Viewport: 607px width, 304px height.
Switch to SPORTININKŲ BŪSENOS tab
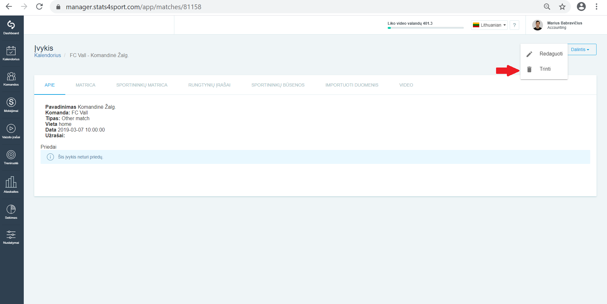click(x=278, y=85)
